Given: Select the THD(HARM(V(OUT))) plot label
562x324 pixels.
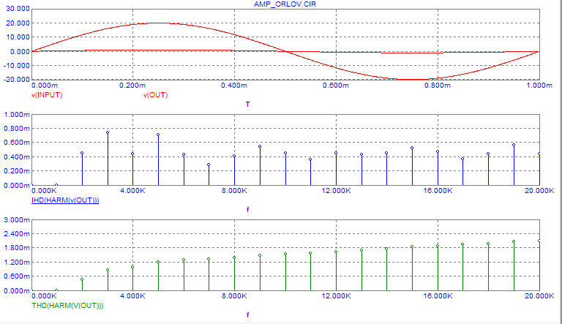Looking at the screenshot, I should [67, 306].
